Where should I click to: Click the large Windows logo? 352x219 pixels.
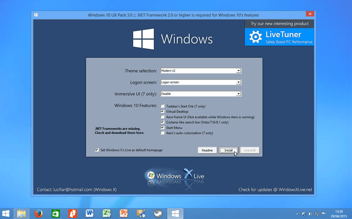pyautogui.click(x=143, y=39)
